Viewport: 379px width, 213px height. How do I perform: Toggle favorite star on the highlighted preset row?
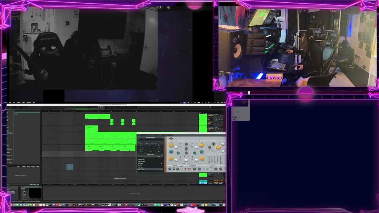162,169
